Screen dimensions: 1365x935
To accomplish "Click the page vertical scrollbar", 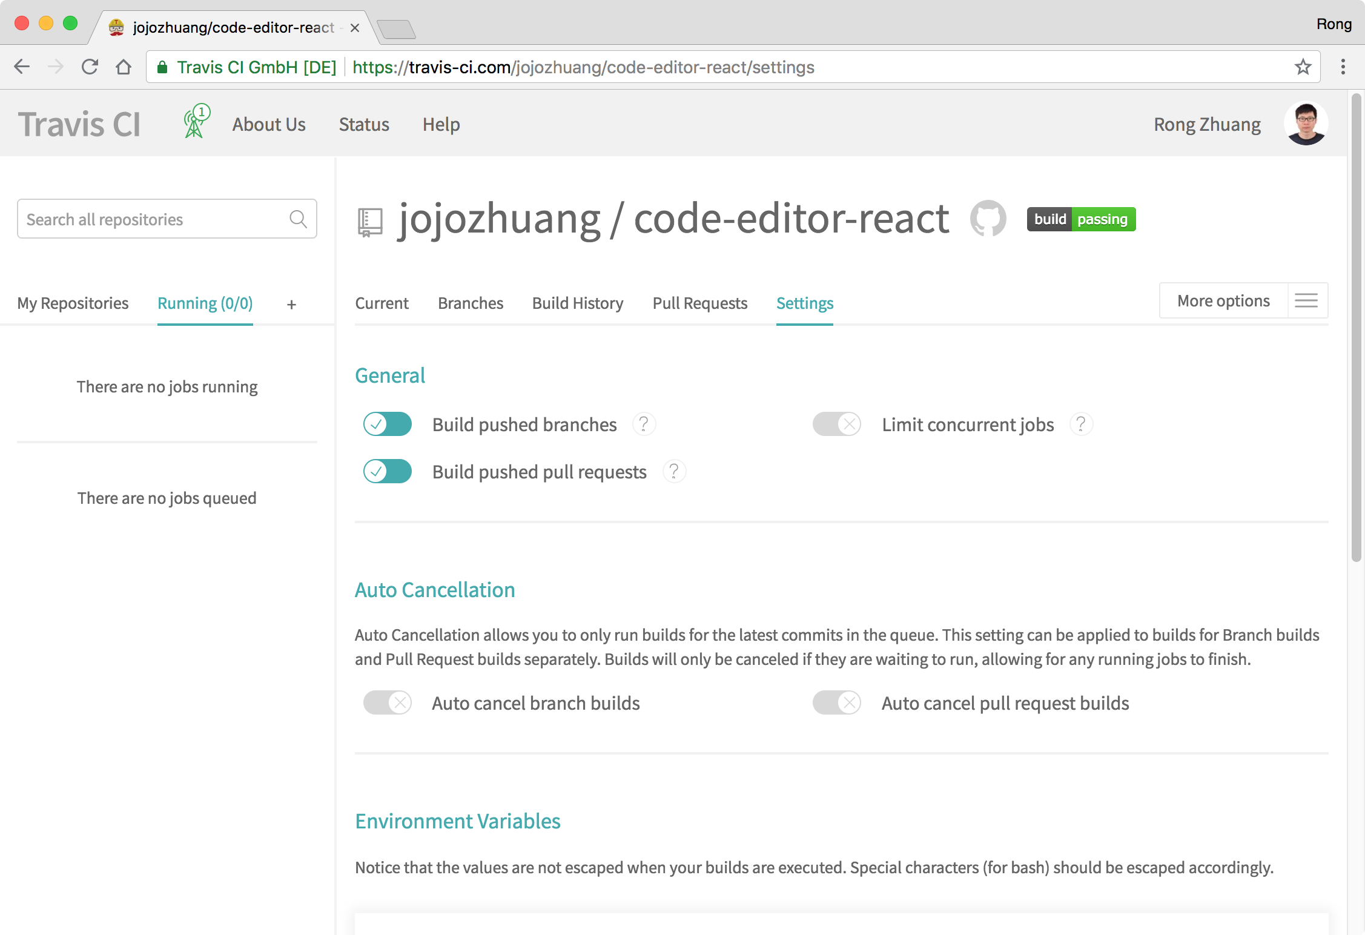I will pos(1356,327).
